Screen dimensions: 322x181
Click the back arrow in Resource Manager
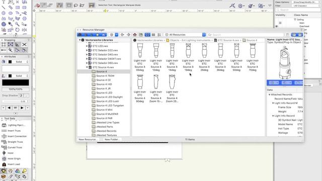click(x=122, y=35)
